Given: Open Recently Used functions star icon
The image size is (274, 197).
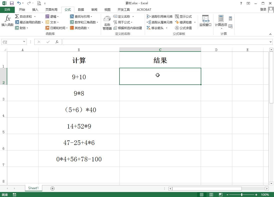Looking at the screenshot, I should (x=17, y=22).
